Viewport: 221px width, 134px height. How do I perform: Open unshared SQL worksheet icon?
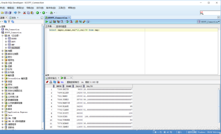[x=77, y=22]
